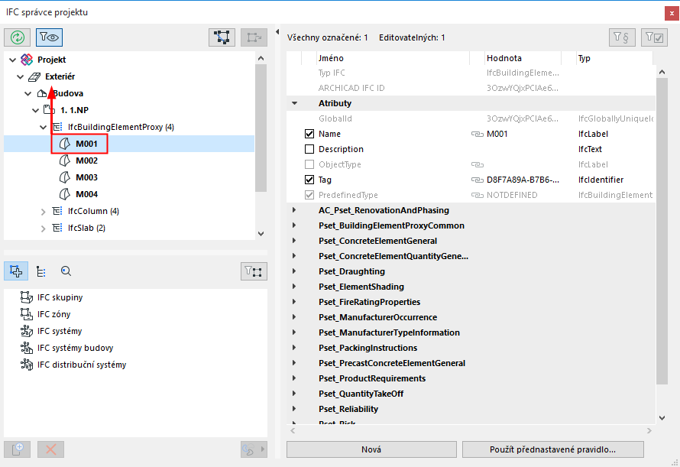680x467 pixels.
Task: Open the magnifier search tab icon
Action: 66,271
